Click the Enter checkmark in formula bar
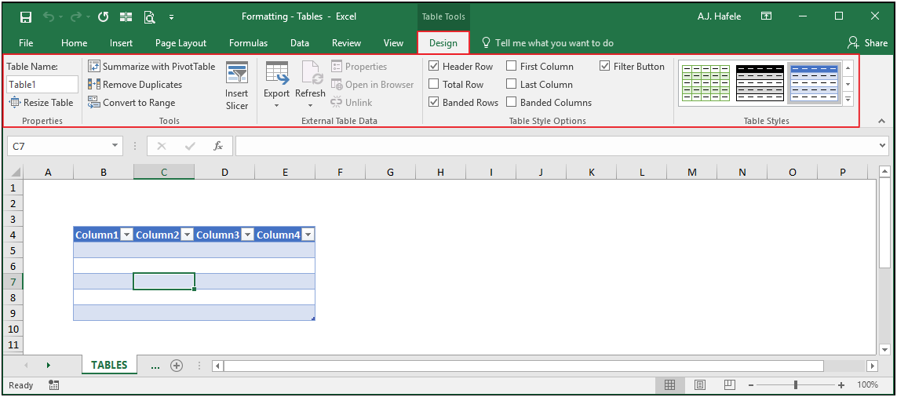The image size is (897, 397). tap(190, 146)
